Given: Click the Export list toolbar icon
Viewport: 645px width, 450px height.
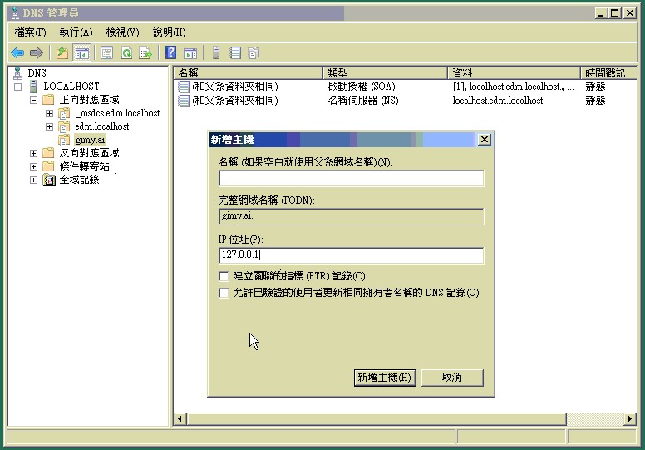Looking at the screenshot, I should [x=145, y=52].
